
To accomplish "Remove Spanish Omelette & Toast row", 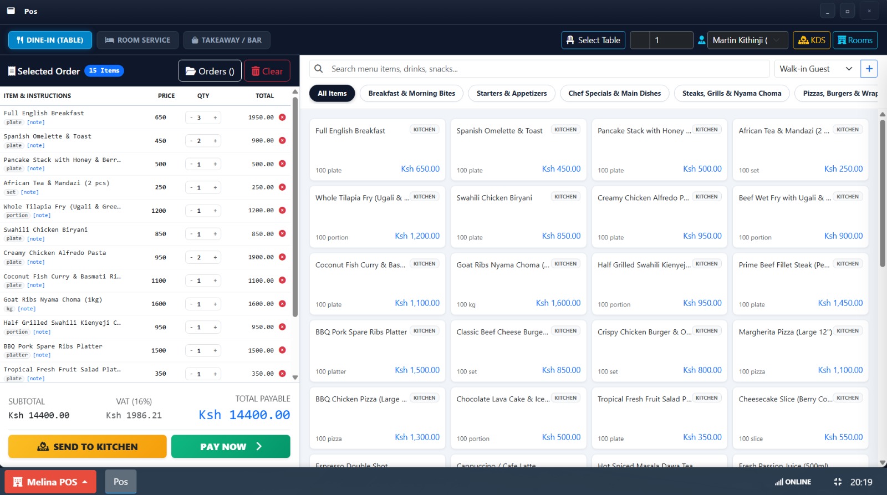I will pos(282,141).
